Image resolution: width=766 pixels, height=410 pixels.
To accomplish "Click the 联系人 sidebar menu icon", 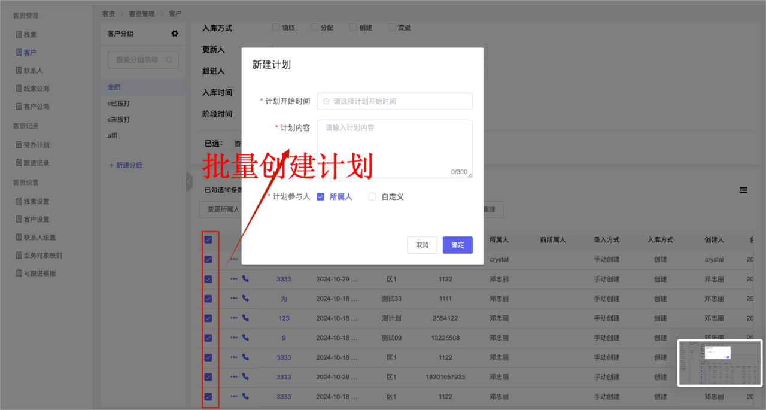I will 19,71.
